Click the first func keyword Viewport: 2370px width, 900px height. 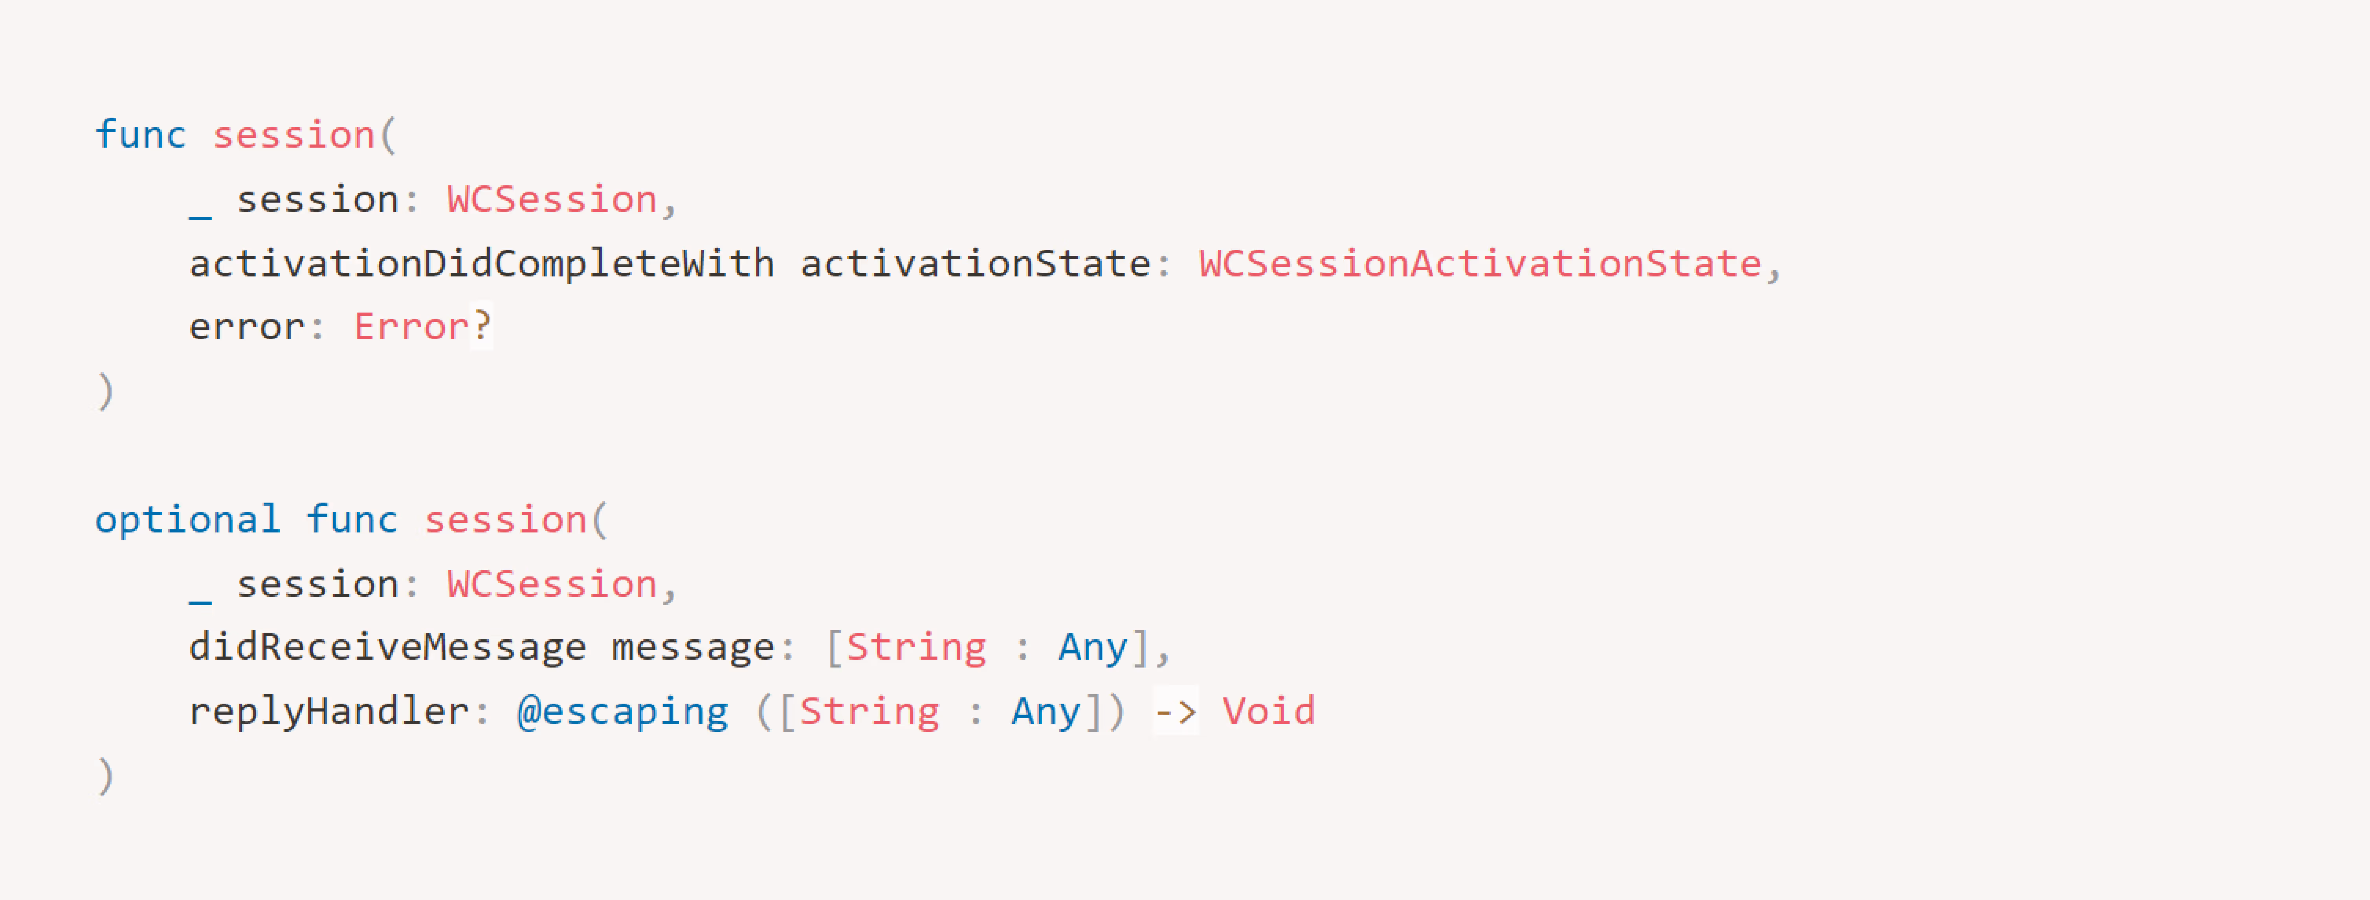point(141,134)
